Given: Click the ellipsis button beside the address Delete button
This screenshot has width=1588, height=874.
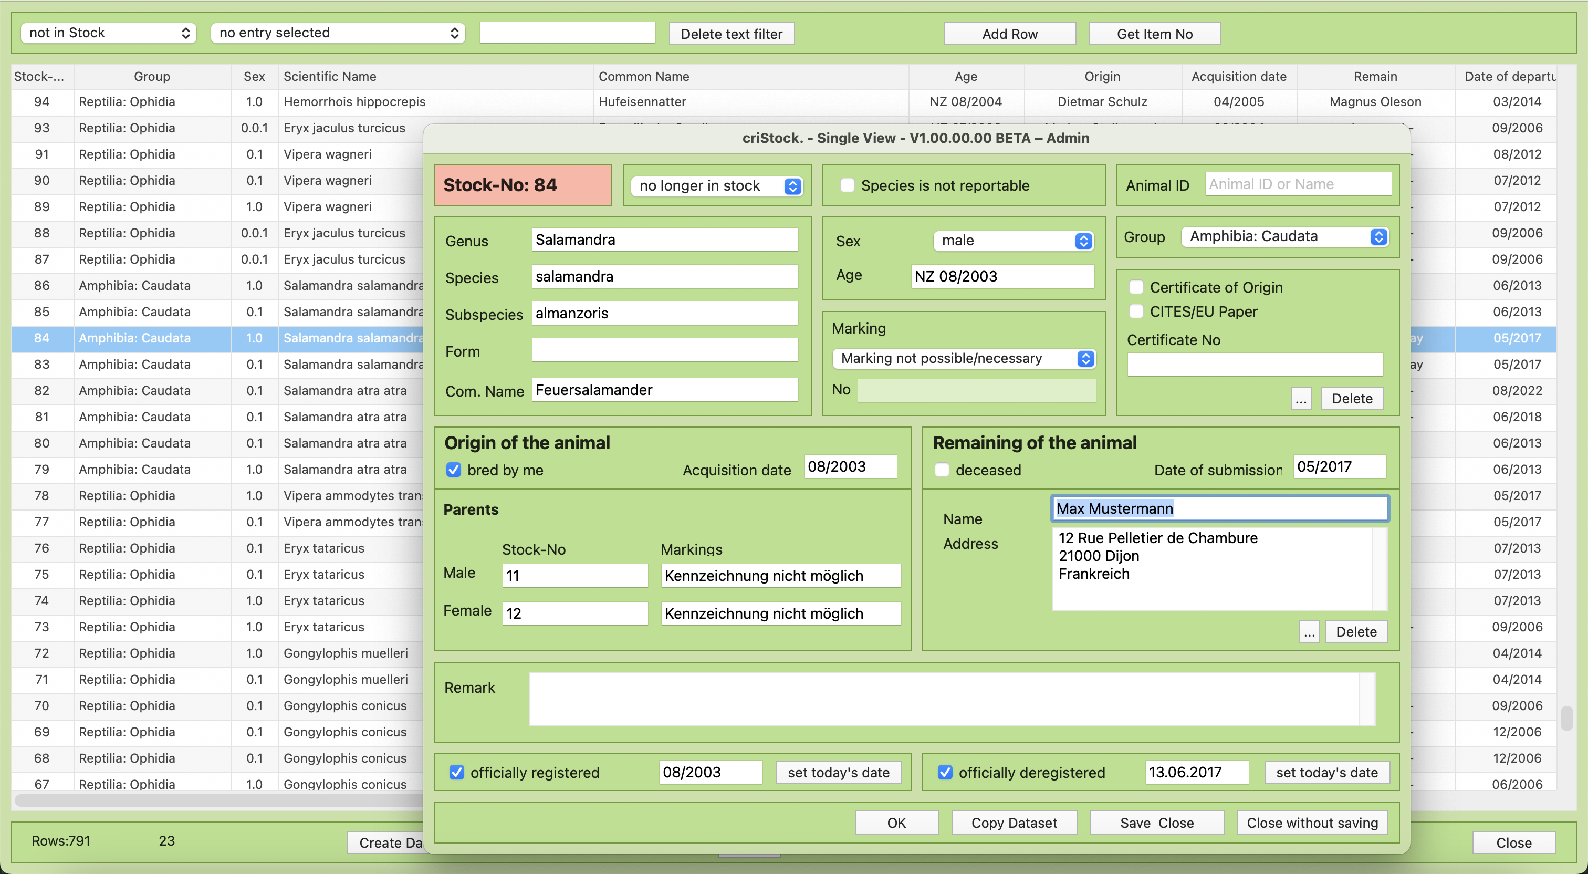Looking at the screenshot, I should (1309, 631).
